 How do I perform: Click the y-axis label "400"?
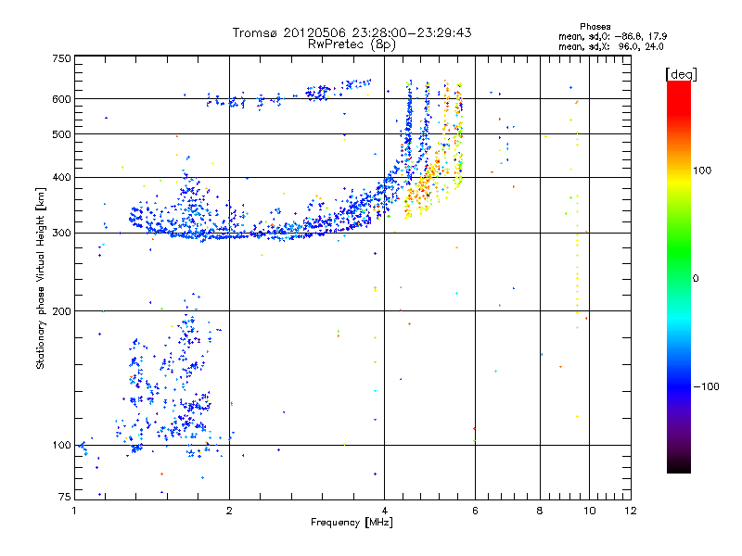pyautogui.click(x=61, y=178)
